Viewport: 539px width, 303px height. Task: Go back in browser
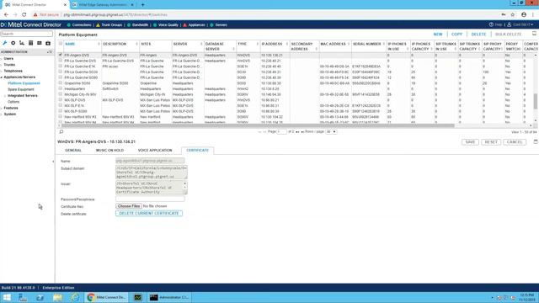pyautogui.click(x=6, y=15)
